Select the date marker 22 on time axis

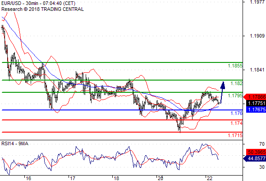click(210, 178)
